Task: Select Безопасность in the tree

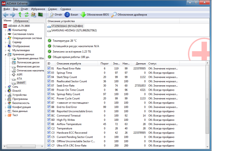Action: click(x=21, y=103)
